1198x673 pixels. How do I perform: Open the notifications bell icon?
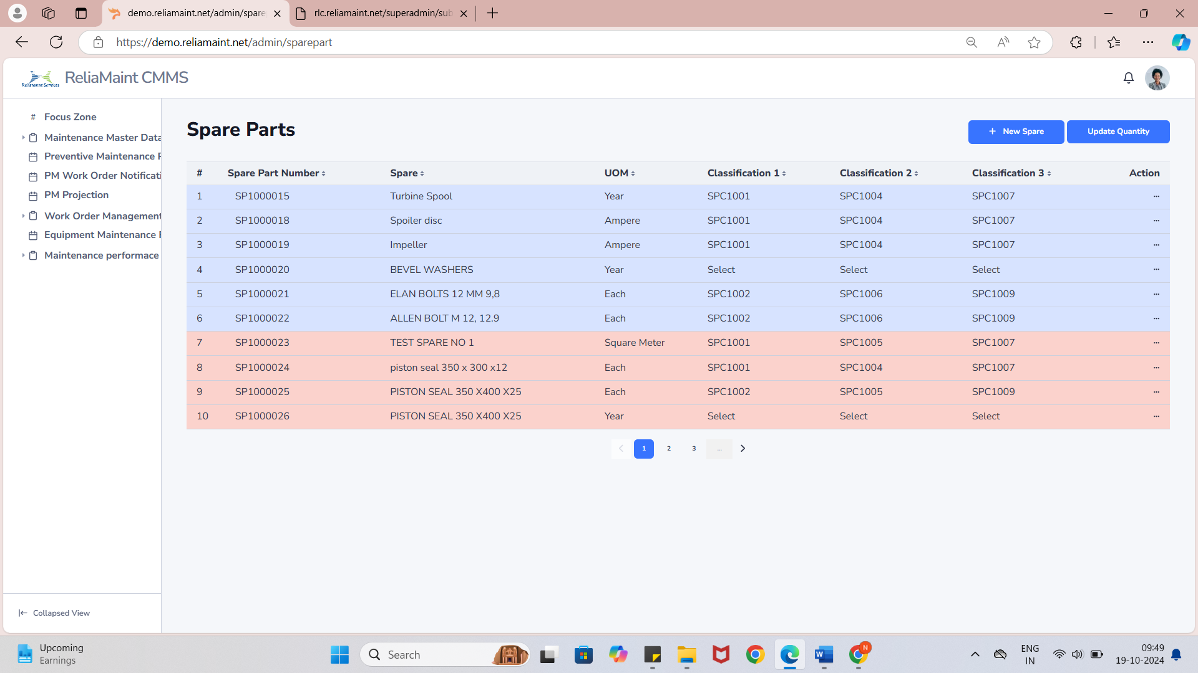click(1128, 78)
